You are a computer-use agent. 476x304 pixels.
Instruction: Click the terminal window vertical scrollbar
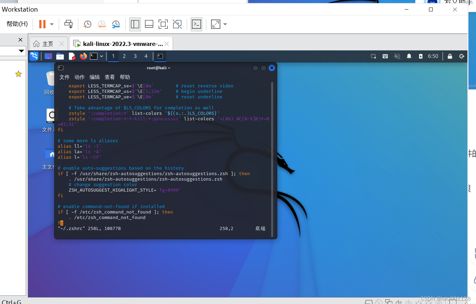[272, 159]
